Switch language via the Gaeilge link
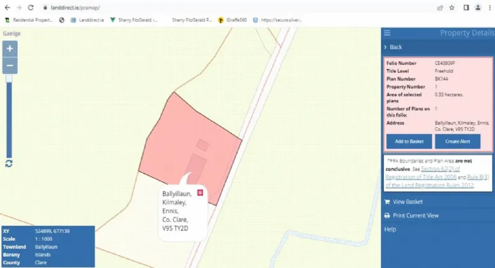The height and width of the screenshot is (268, 495). [11, 33]
